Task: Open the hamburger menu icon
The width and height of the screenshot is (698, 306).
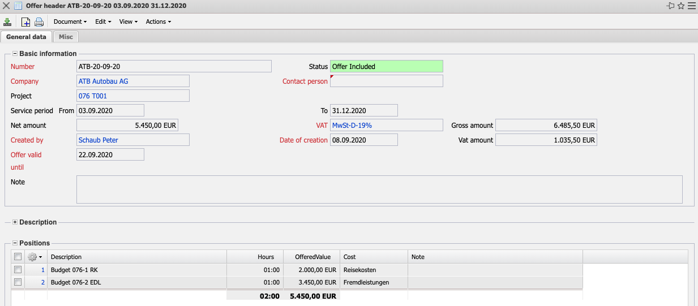Action: coord(691,6)
